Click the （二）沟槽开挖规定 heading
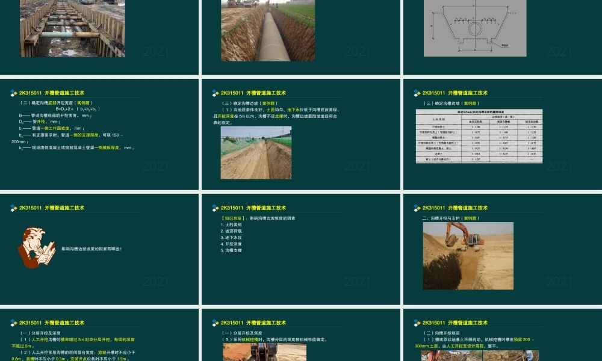Viewport: 602px width, 361px height. coord(443,333)
